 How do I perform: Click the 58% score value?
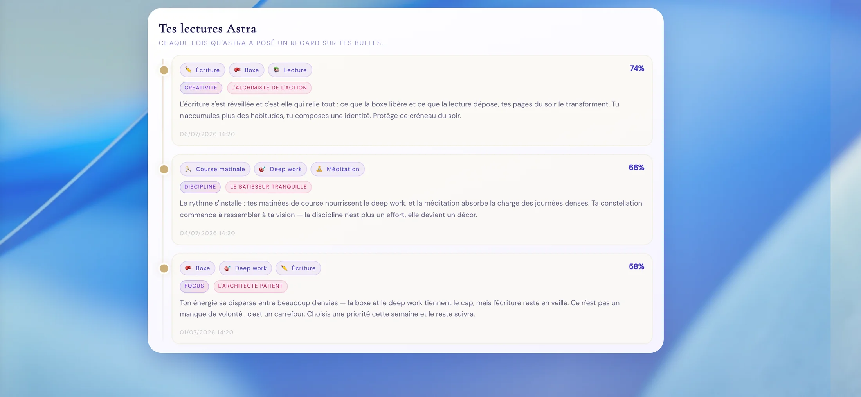click(x=636, y=266)
